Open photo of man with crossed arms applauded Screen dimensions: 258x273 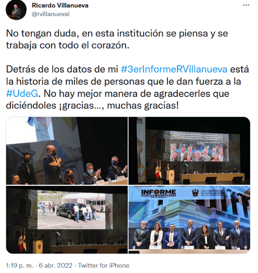tap(67, 151)
